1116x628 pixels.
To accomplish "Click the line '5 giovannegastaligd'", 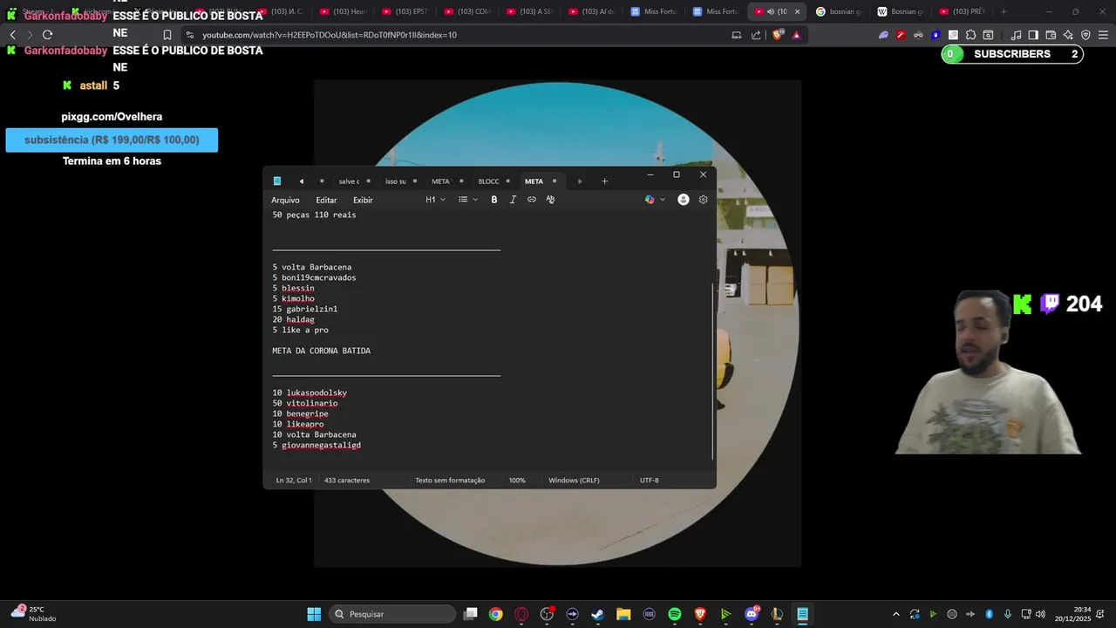I will click(316, 445).
